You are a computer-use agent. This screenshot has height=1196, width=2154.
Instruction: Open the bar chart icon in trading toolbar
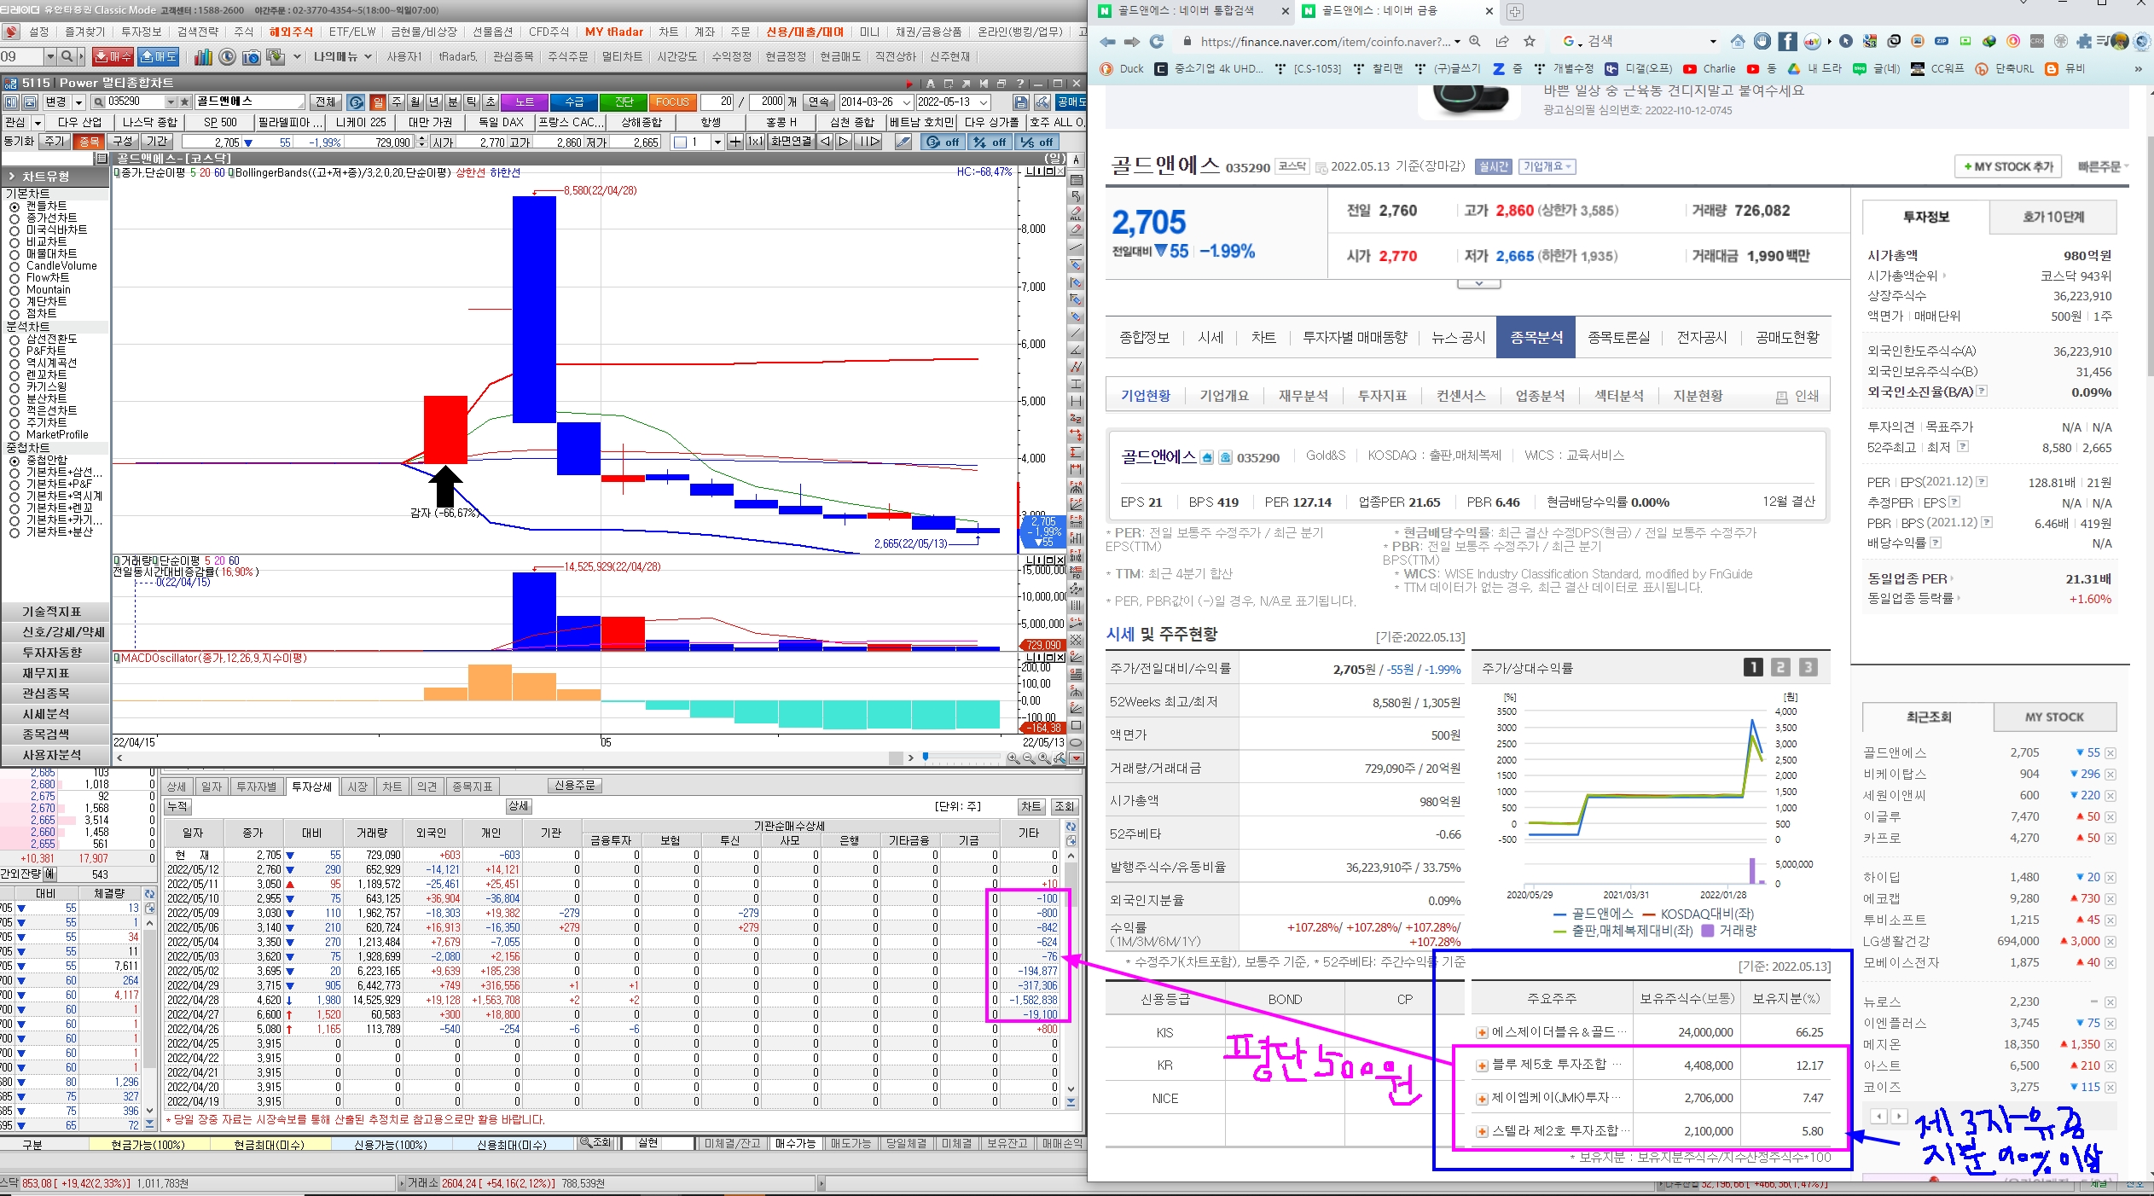click(203, 57)
